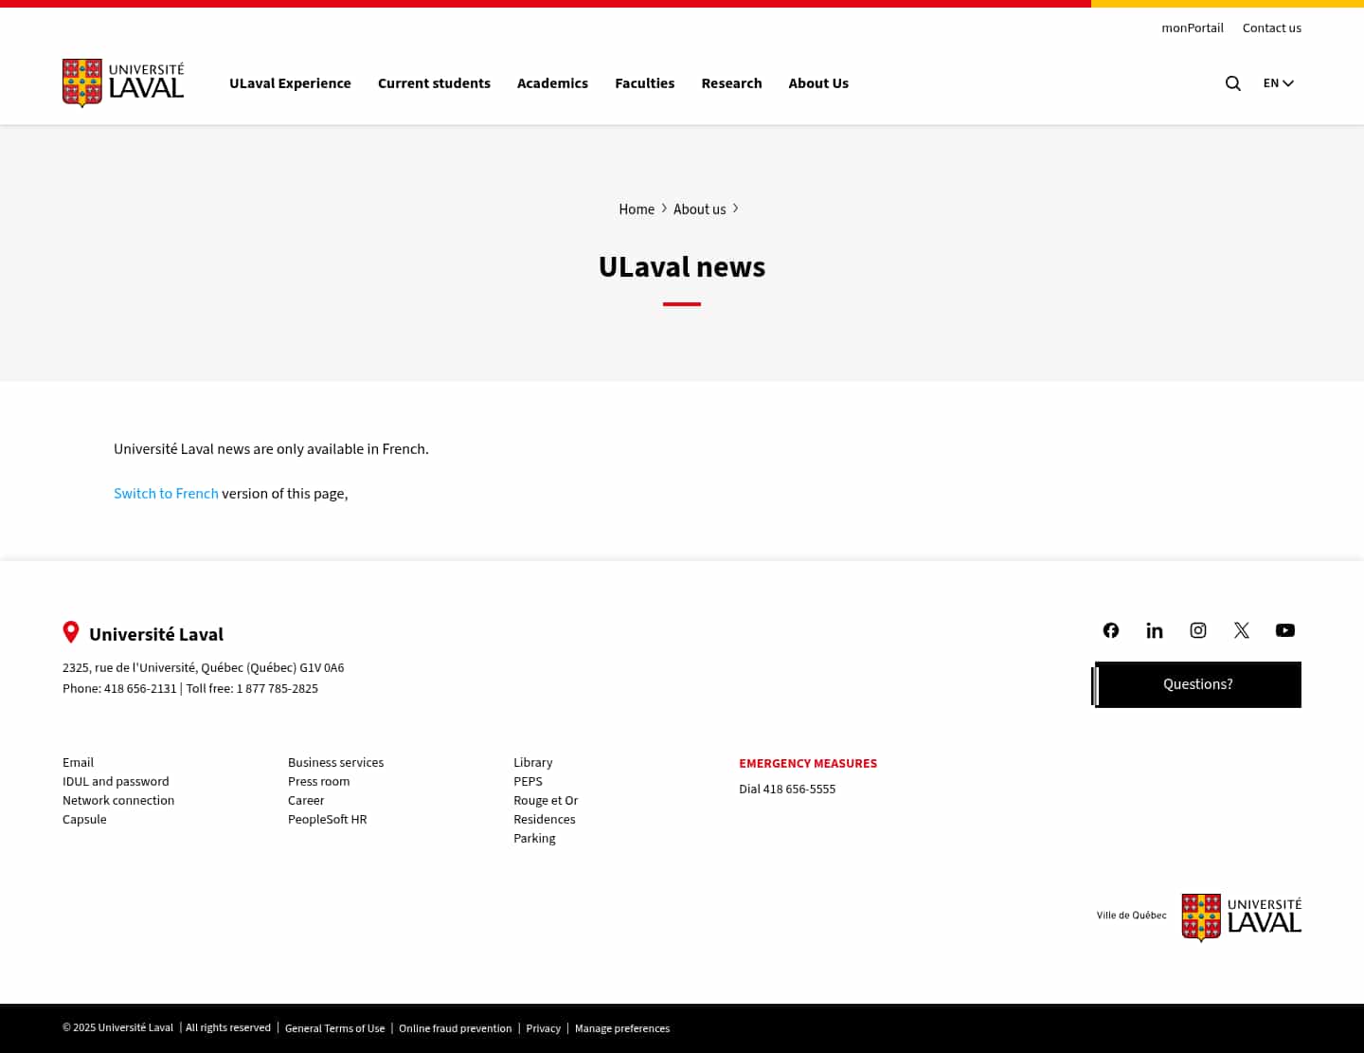Open the search icon
Screen dimensions: 1364x1053
(x=1232, y=83)
